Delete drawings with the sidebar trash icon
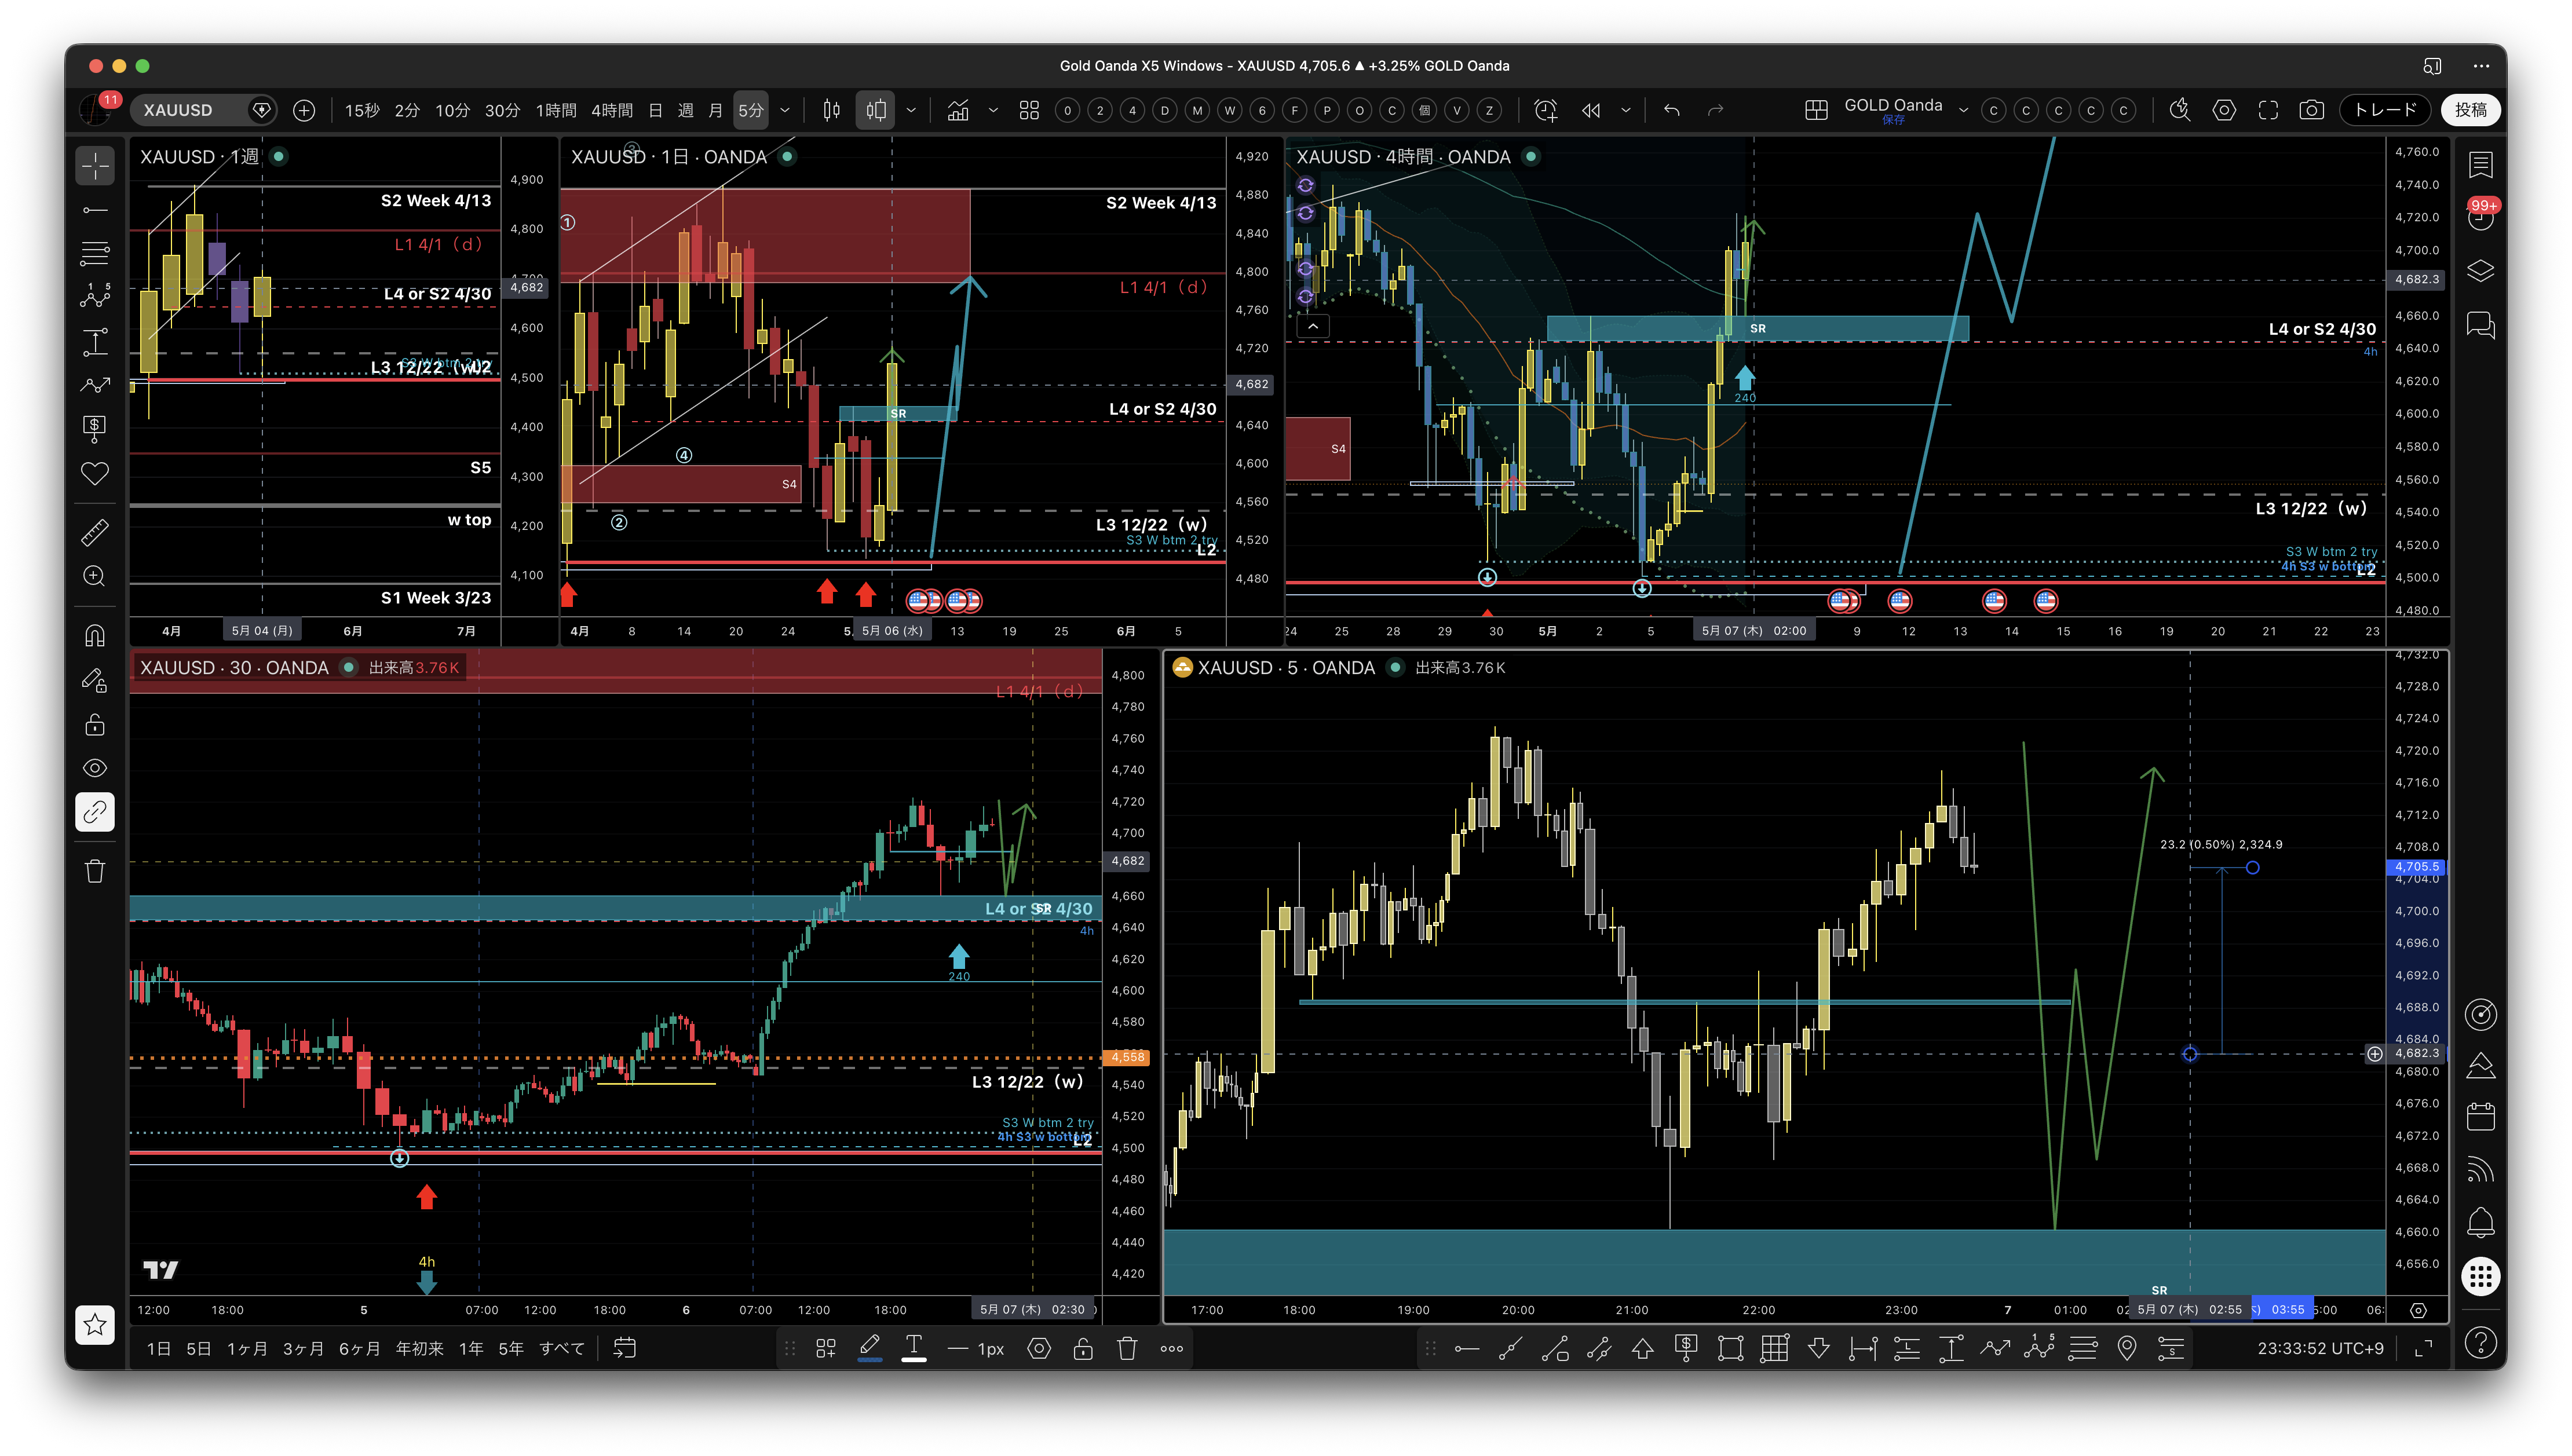The image size is (2572, 1456). tap(95, 871)
